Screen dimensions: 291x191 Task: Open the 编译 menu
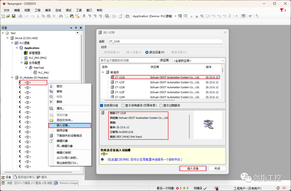click(48, 10)
